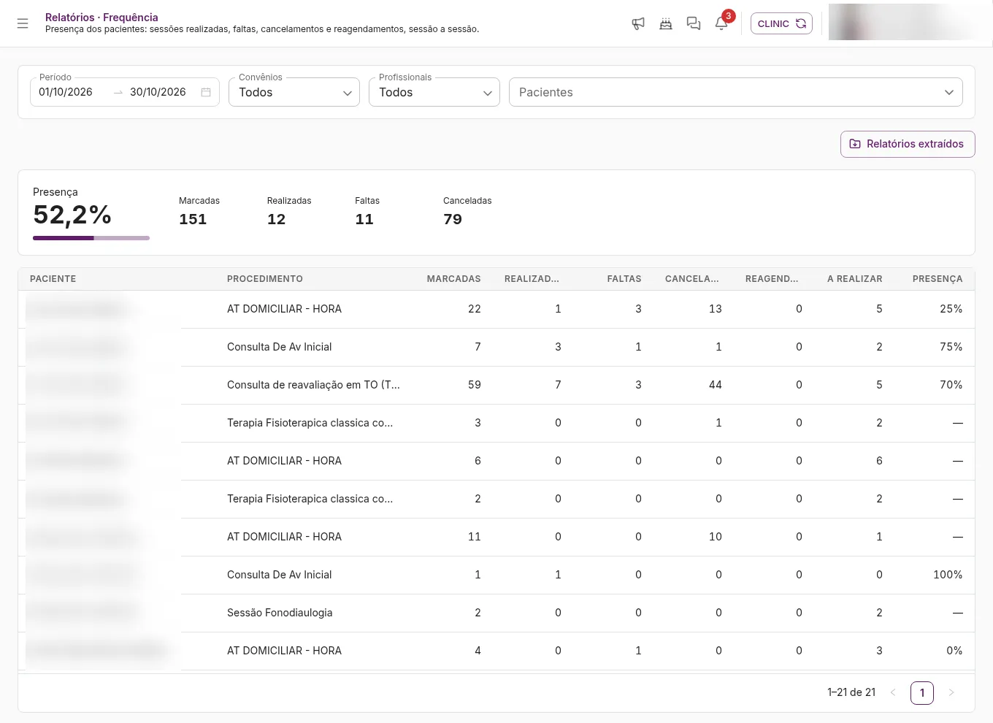The image size is (993, 723).
Task: Open the announcements megaphone icon
Action: pos(638,23)
